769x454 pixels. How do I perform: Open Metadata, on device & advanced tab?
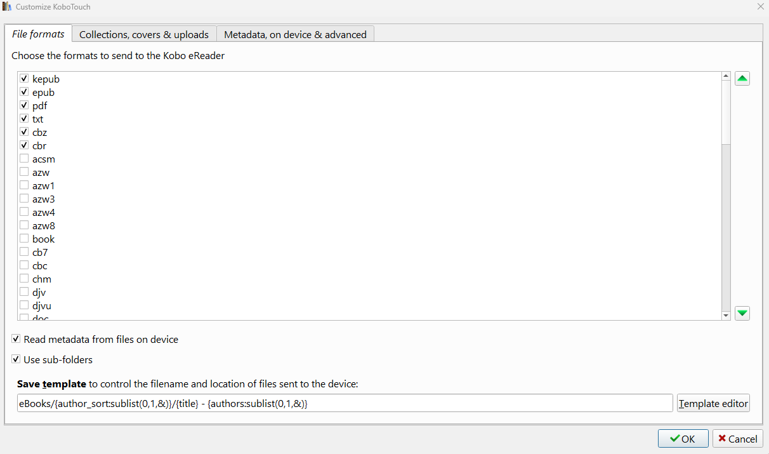tap(295, 34)
